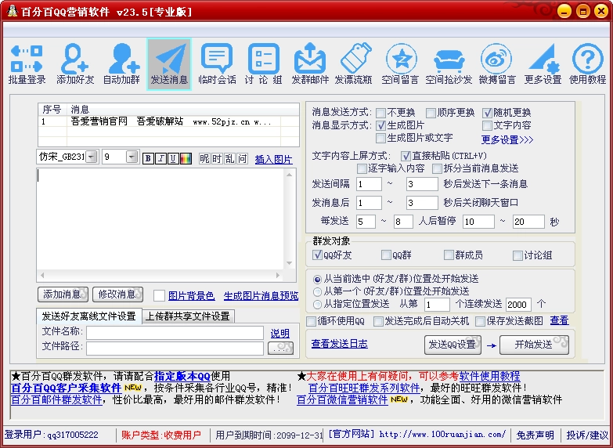Open 发送QQ设置 button
Image resolution: width=613 pixels, height=448 pixels.
pyautogui.click(x=453, y=345)
